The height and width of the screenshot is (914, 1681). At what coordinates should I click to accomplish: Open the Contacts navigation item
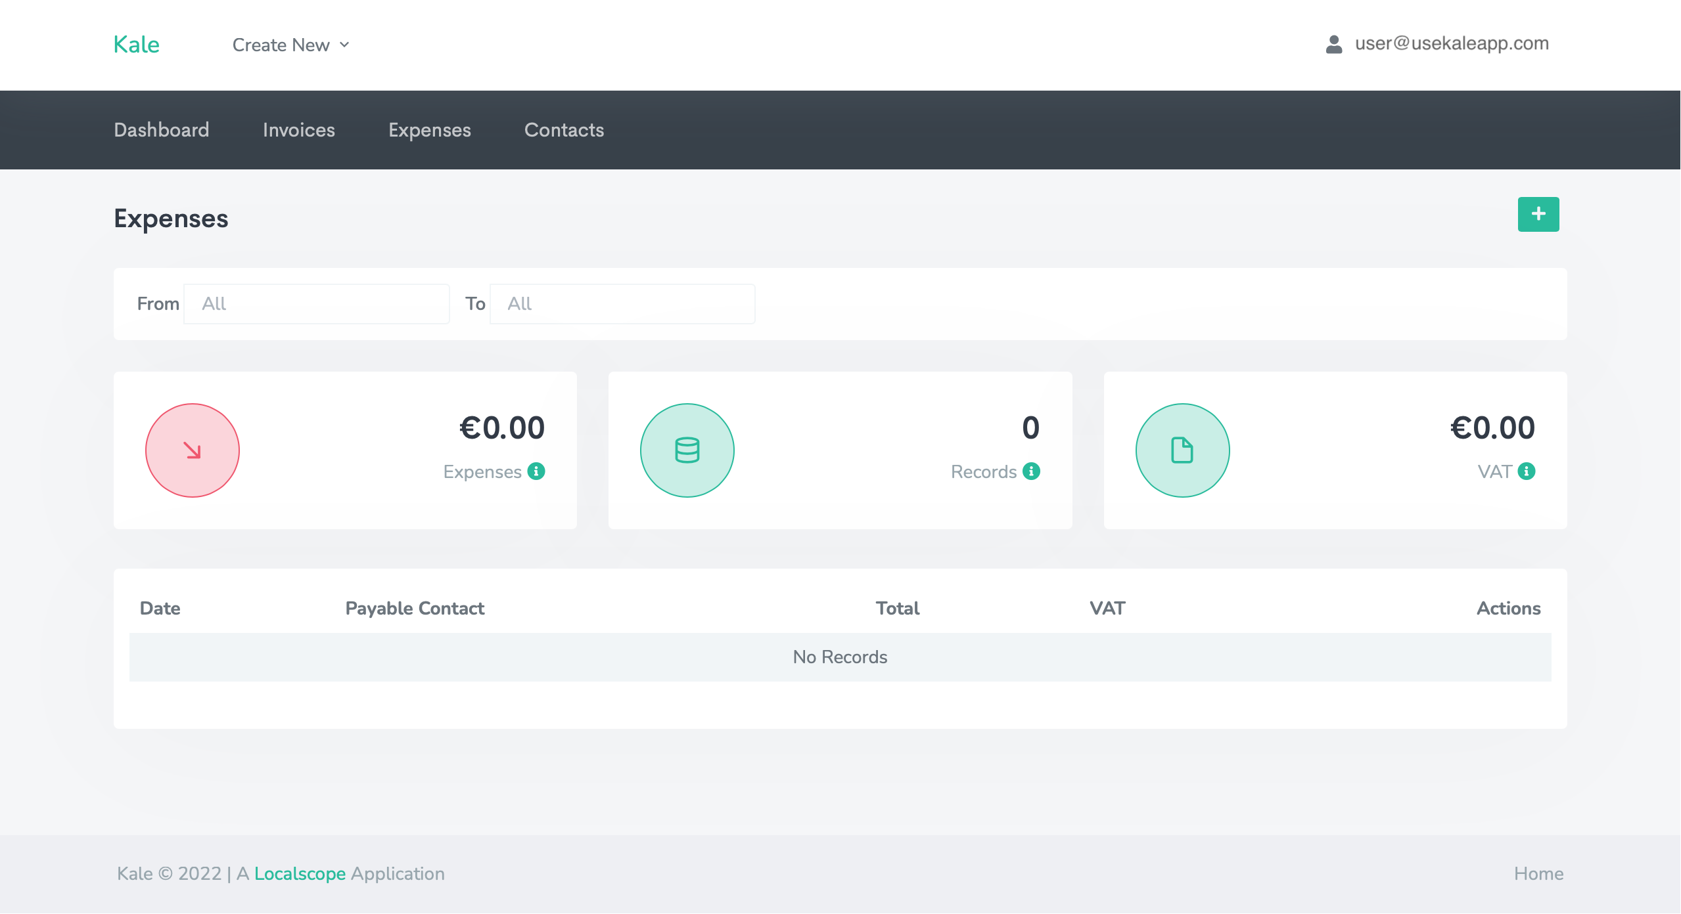pyautogui.click(x=564, y=130)
